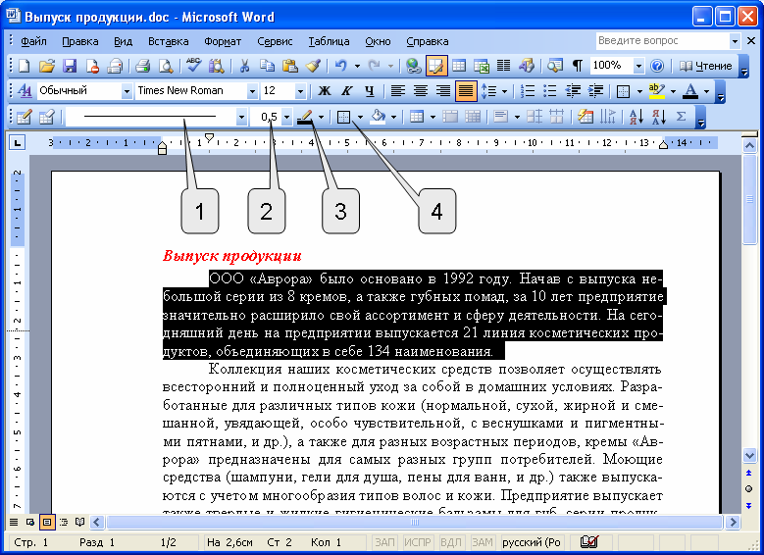This screenshot has width=764, height=555.
Task: Increase the paragraph indent
Action: pos(595,90)
